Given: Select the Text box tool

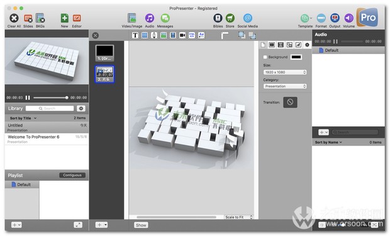Looking at the screenshot, I should [135, 35].
